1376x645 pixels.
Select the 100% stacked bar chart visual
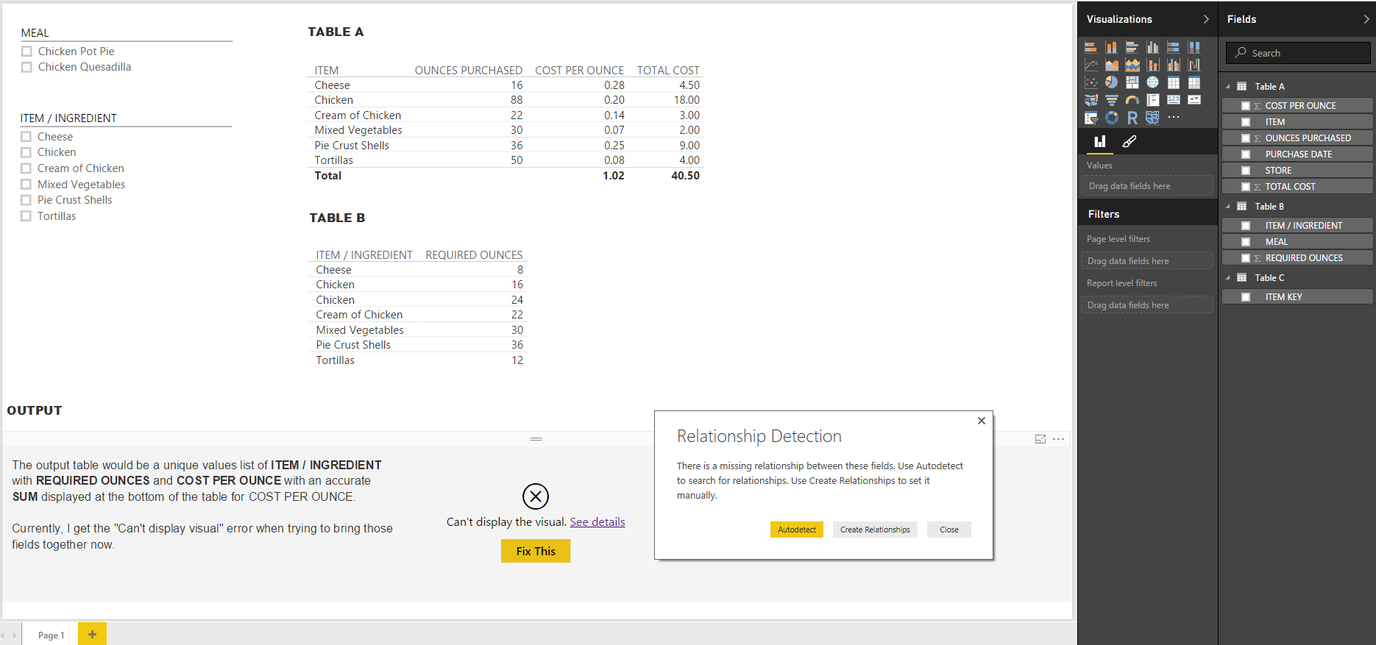[x=1174, y=48]
